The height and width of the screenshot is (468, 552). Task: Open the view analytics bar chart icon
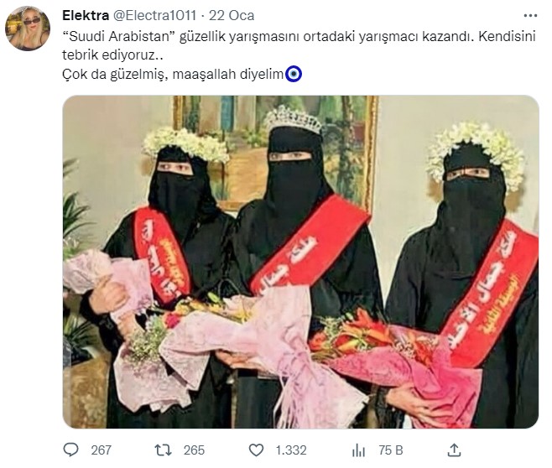[x=358, y=450]
